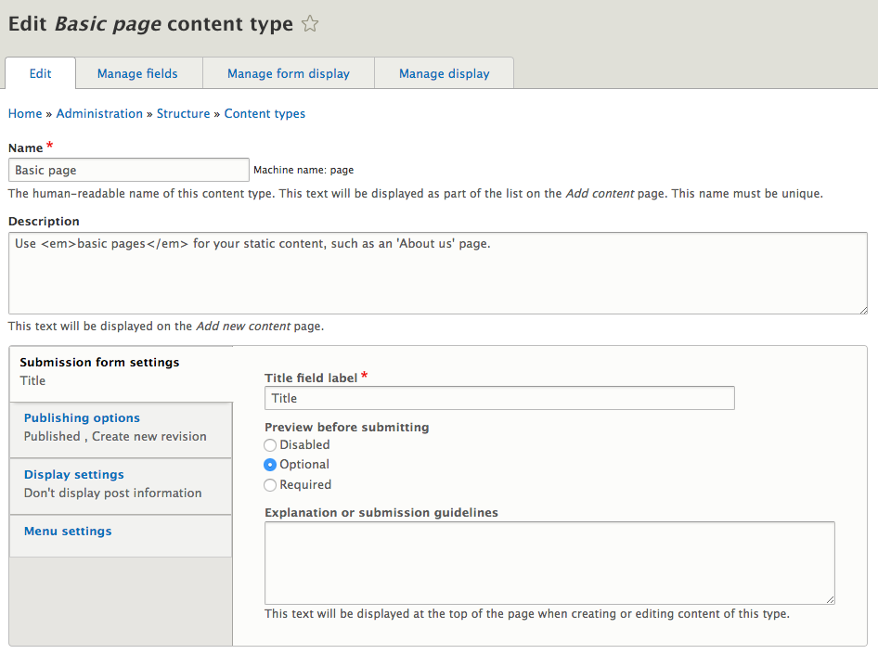878x654 pixels.
Task: Click the Edit tab
Action: click(40, 73)
